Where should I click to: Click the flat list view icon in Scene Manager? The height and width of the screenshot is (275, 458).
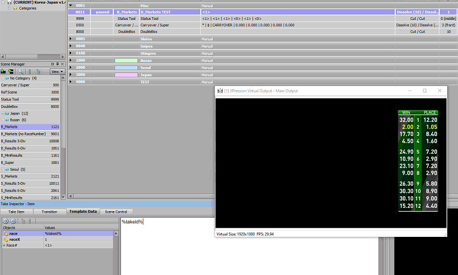tap(30, 71)
